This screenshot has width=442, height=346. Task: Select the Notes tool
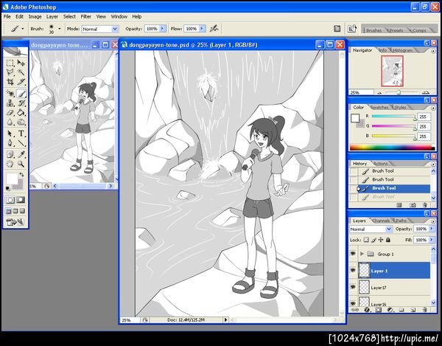(10, 154)
